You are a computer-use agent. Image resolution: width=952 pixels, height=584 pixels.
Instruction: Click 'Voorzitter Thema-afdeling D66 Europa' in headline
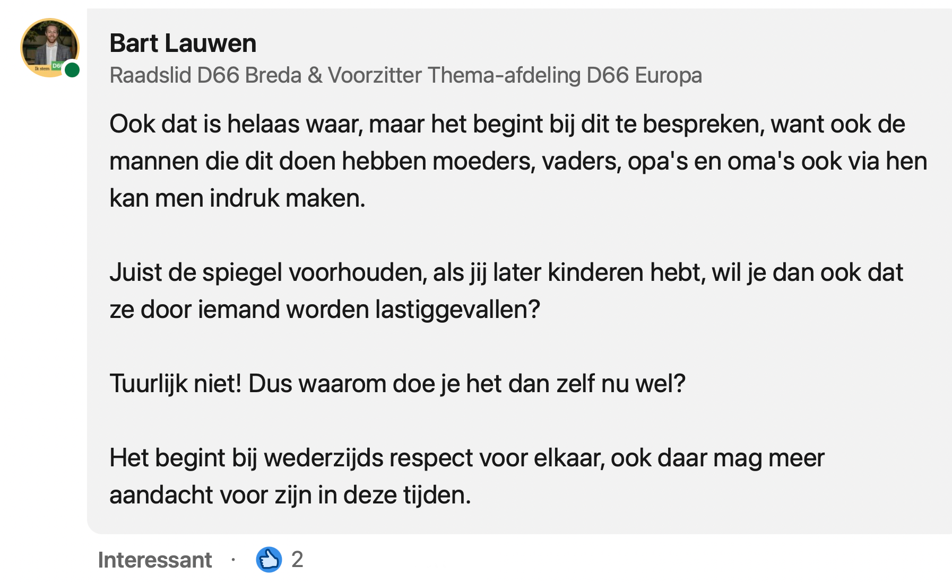(515, 75)
